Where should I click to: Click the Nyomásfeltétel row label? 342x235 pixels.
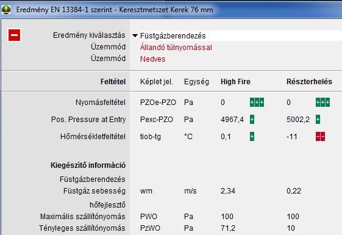(101, 102)
